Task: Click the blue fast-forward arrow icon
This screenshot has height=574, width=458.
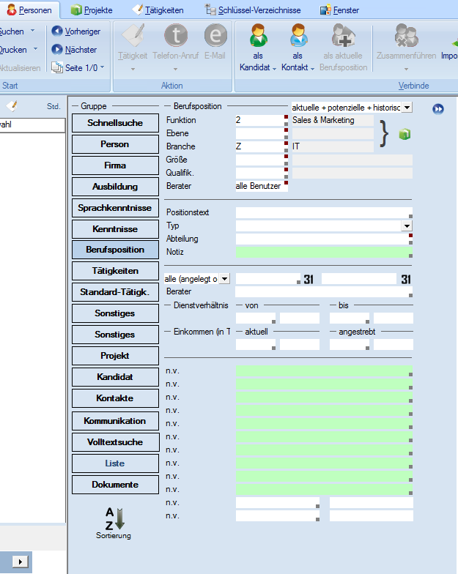Action: pos(438,108)
